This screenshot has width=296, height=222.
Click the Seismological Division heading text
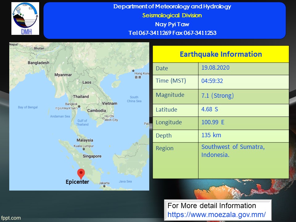coord(172,15)
